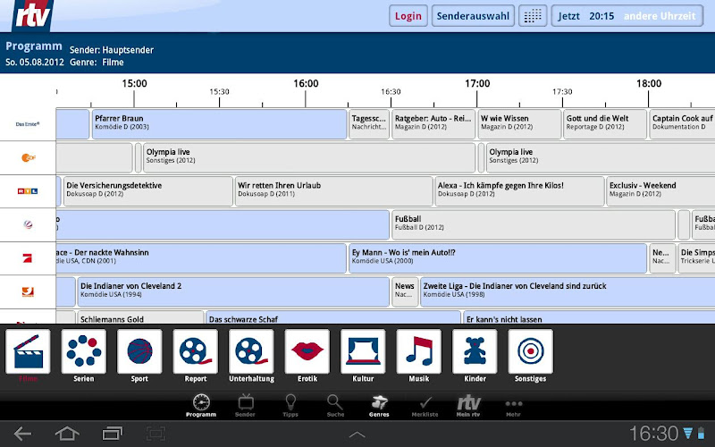Pick the Report genre icon
Viewport: 715px width, 447px height.
[196, 351]
